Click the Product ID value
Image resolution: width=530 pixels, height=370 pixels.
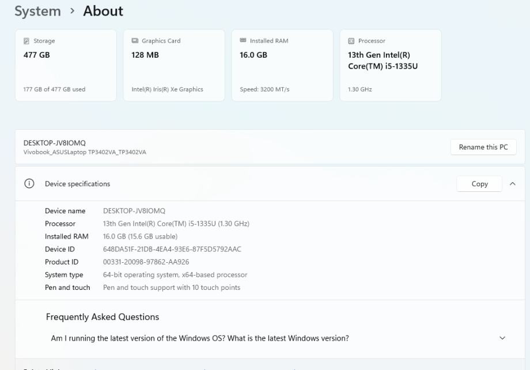point(146,262)
